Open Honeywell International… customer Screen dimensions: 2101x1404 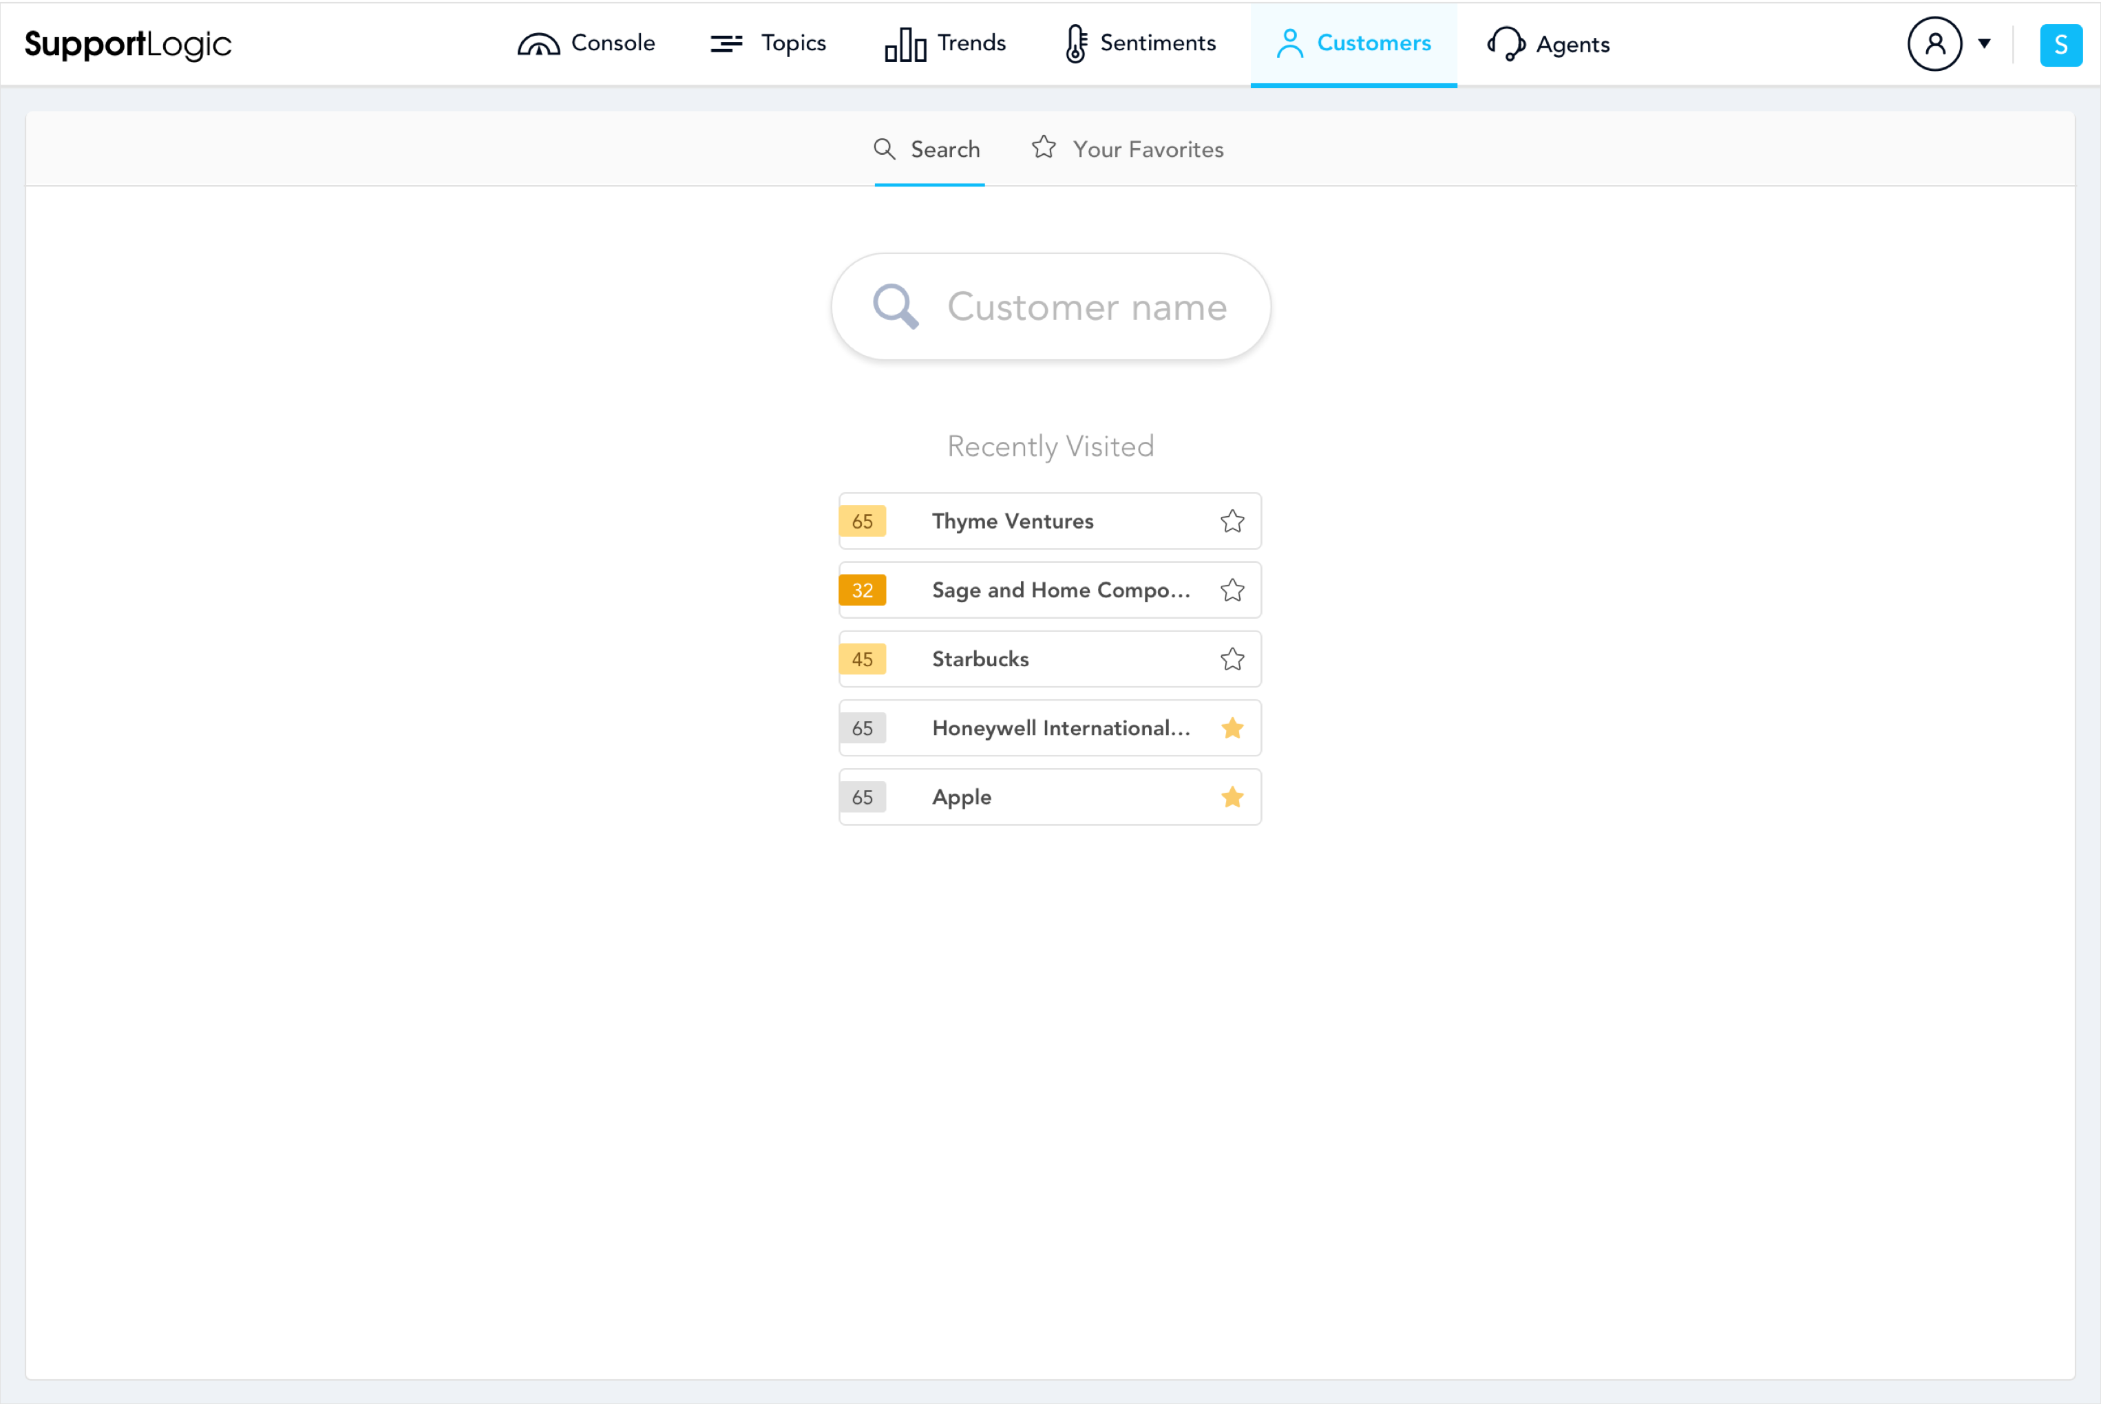[x=1050, y=728]
